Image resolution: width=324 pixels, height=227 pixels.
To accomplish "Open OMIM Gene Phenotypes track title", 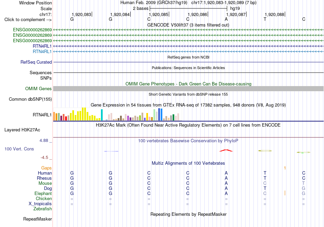I will click(x=188, y=84).
